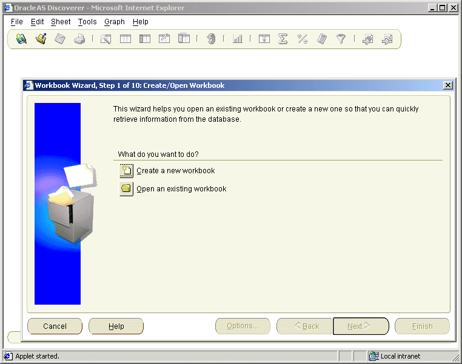Minimize the Internet Explorer window
This screenshot has width=462, height=364.
[432, 8]
